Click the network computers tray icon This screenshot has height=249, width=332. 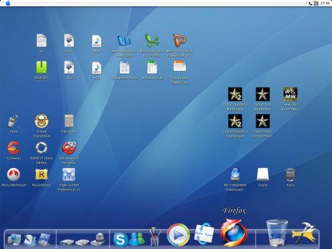coord(316,3)
